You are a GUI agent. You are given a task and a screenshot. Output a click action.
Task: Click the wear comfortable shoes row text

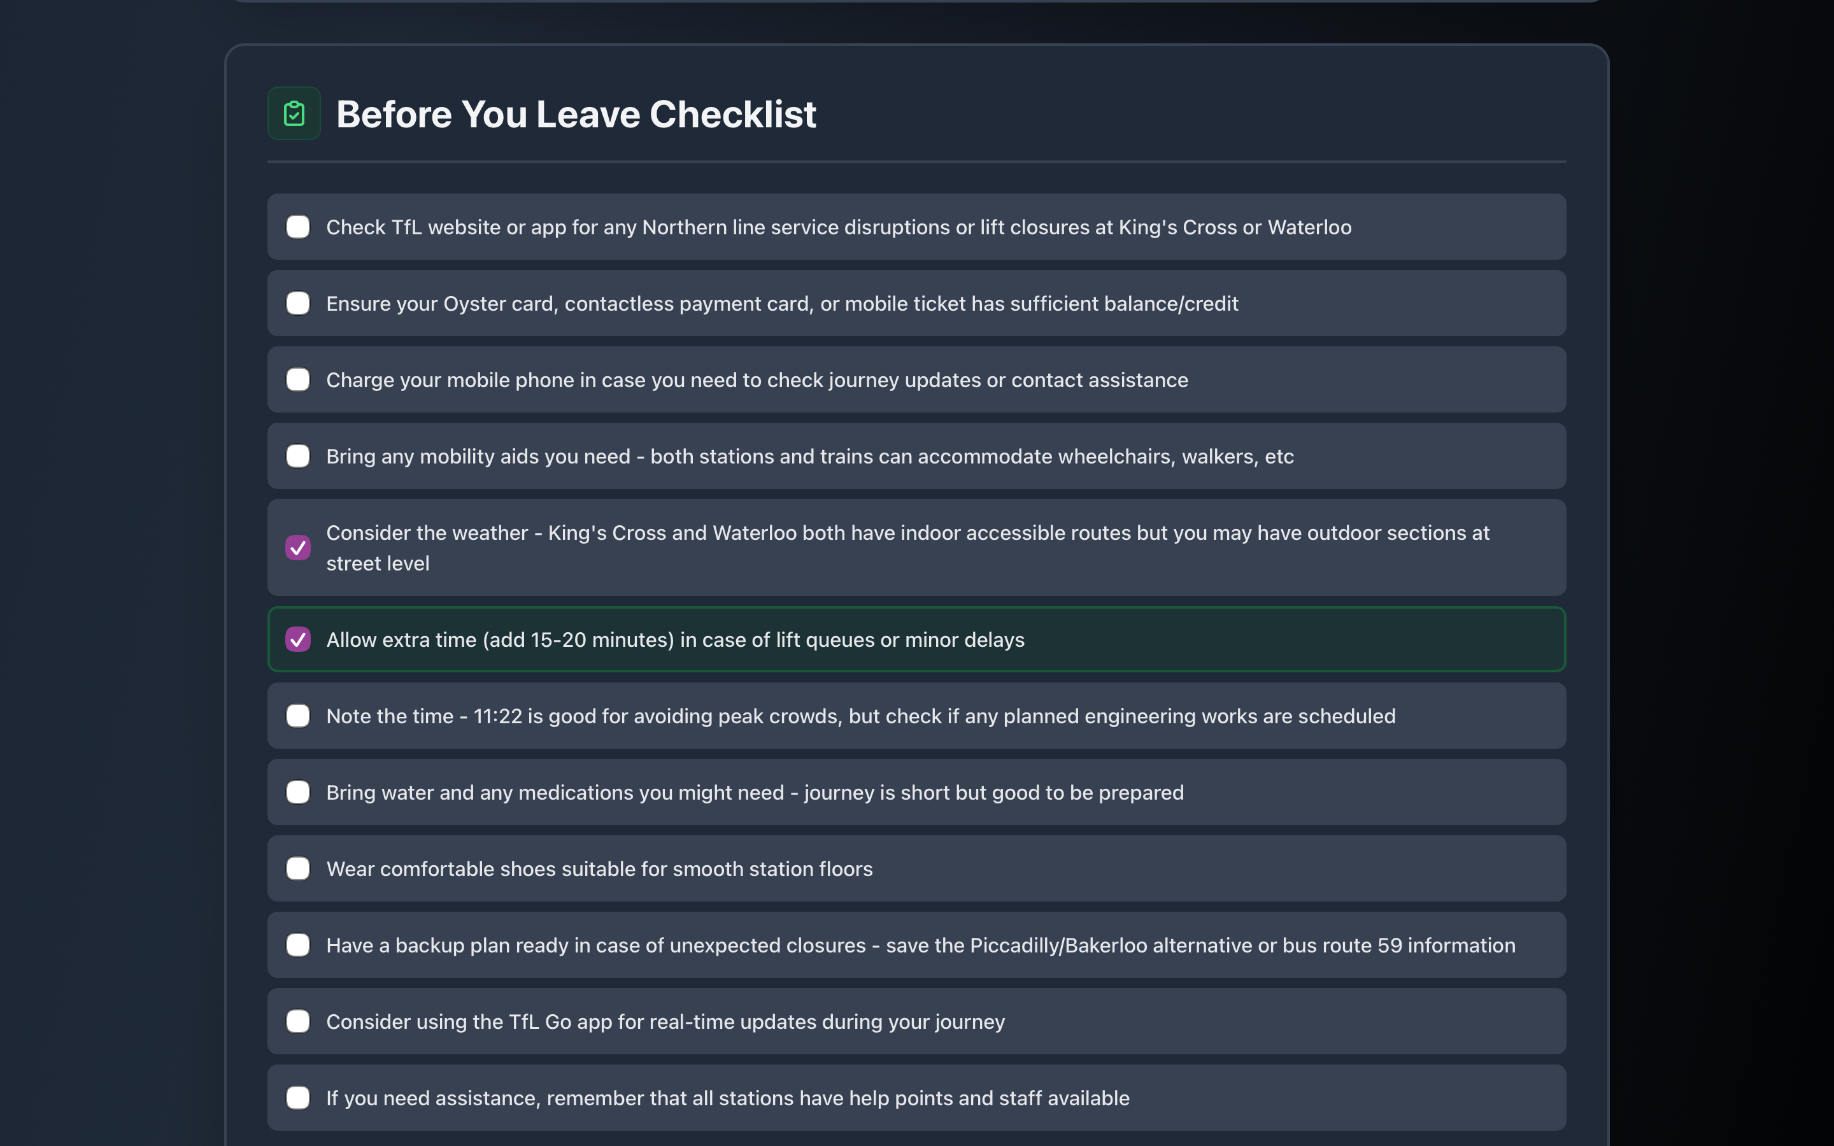pos(599,868)
